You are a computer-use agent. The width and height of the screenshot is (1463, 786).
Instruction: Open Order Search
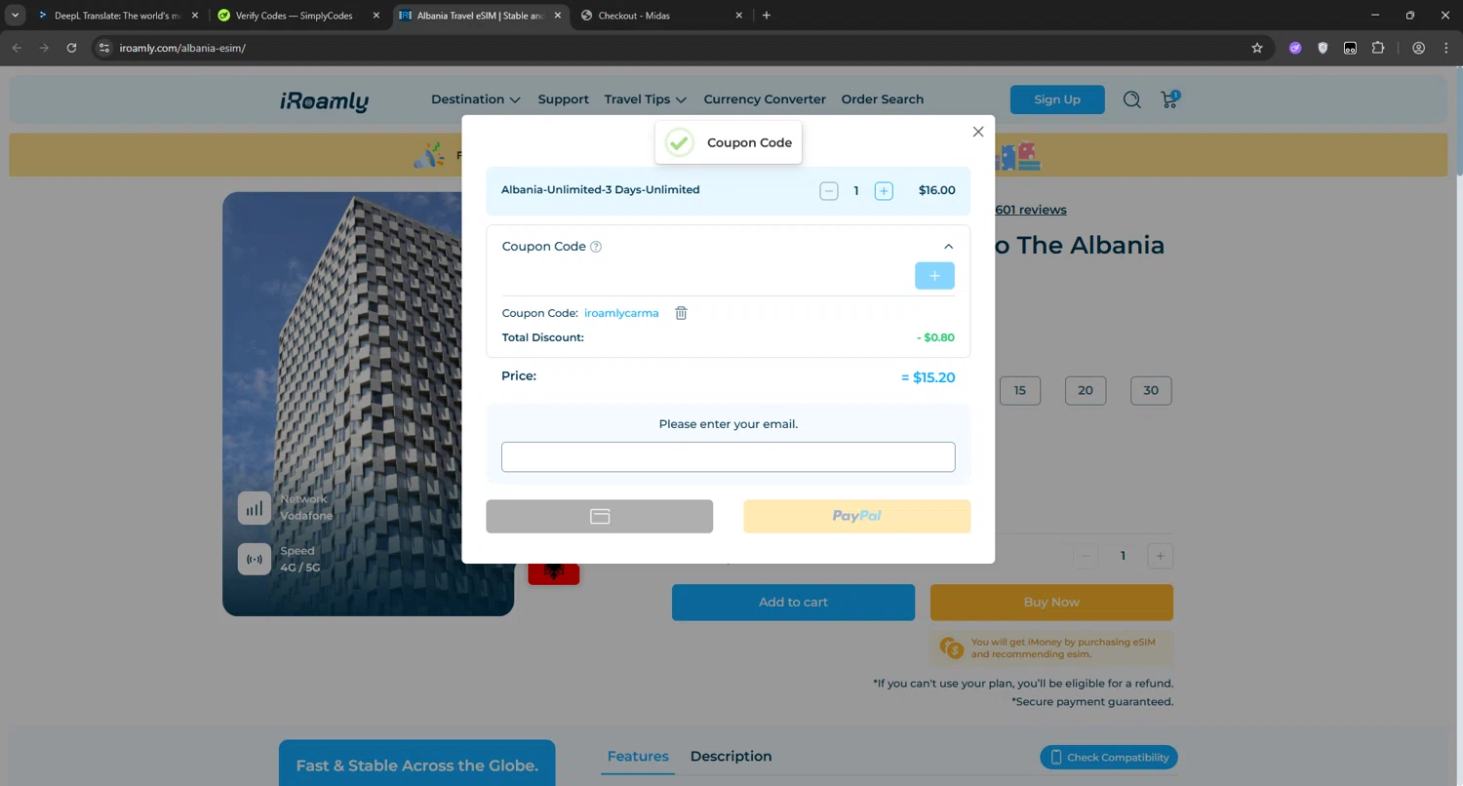click(x=883, y=99)
